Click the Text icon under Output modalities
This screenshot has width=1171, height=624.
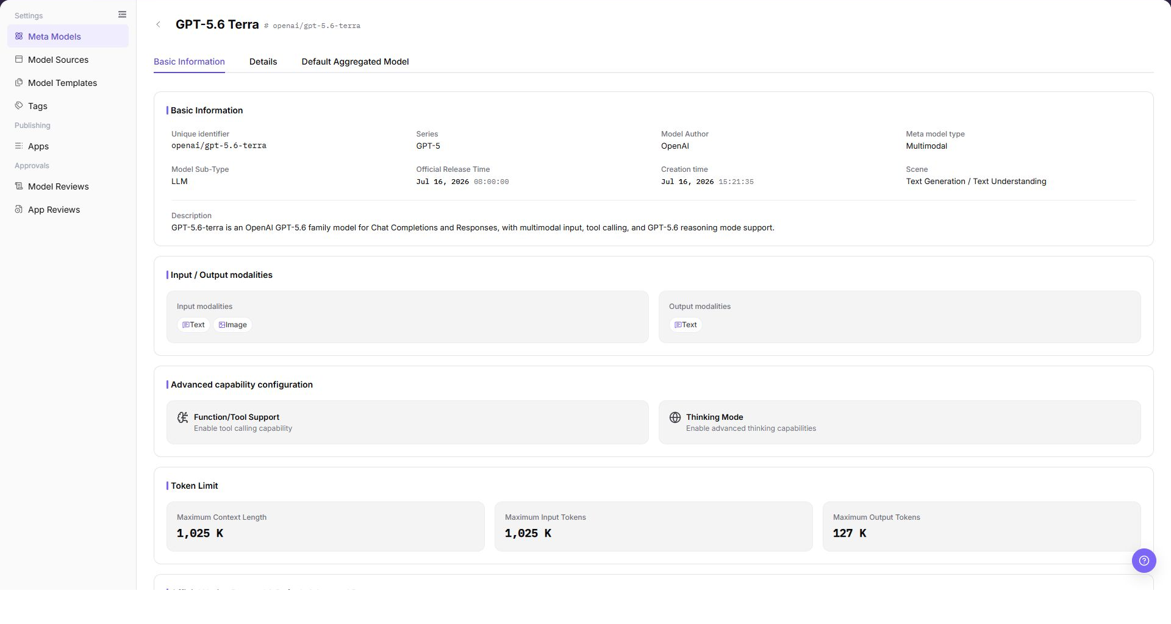pyautogui.click(x=678, y=325)
